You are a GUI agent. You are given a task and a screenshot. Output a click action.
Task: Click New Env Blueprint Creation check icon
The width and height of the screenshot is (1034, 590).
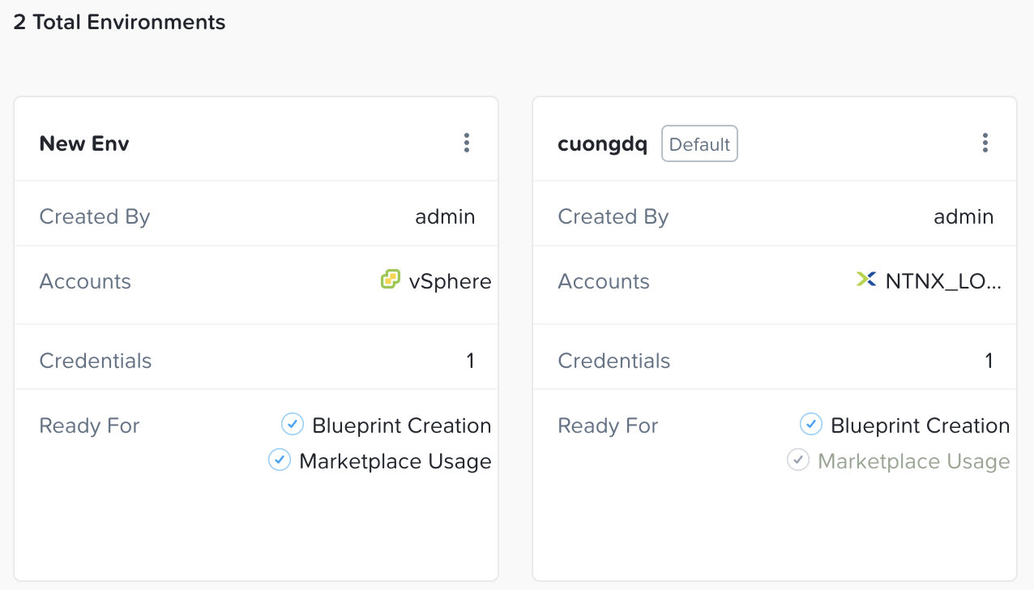point(293,424)
